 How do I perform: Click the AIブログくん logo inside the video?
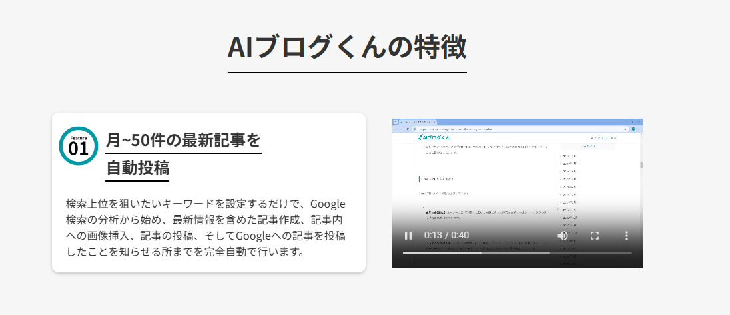coord(434,137)
